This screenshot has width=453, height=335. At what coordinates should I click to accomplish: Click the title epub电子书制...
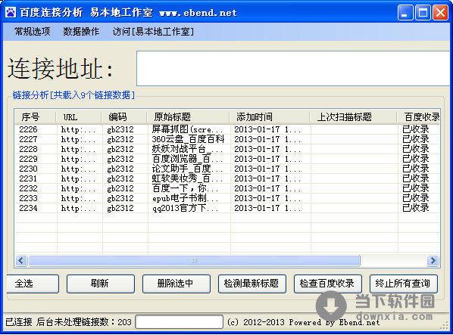click(185, 198)
